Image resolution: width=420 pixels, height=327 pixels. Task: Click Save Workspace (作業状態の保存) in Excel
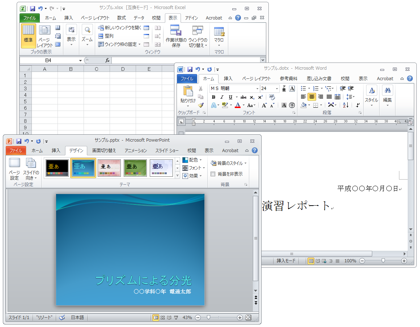pos(176,36)
